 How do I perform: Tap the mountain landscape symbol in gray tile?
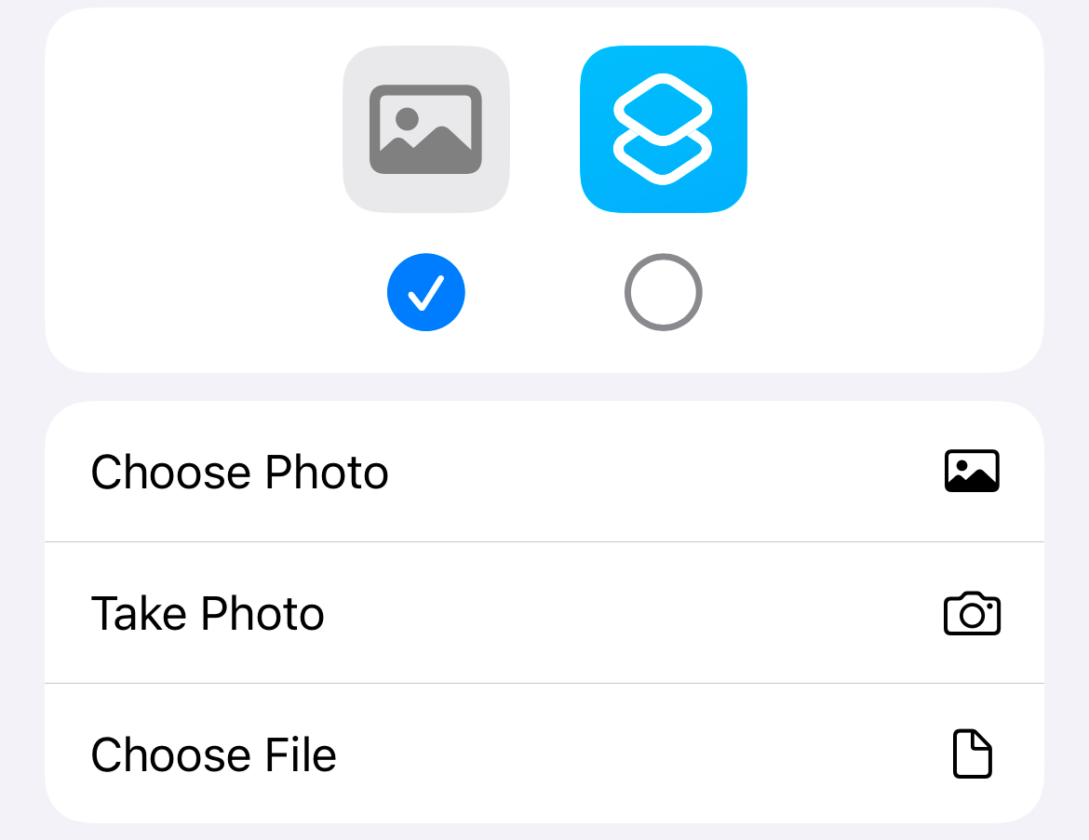(425, 129)
